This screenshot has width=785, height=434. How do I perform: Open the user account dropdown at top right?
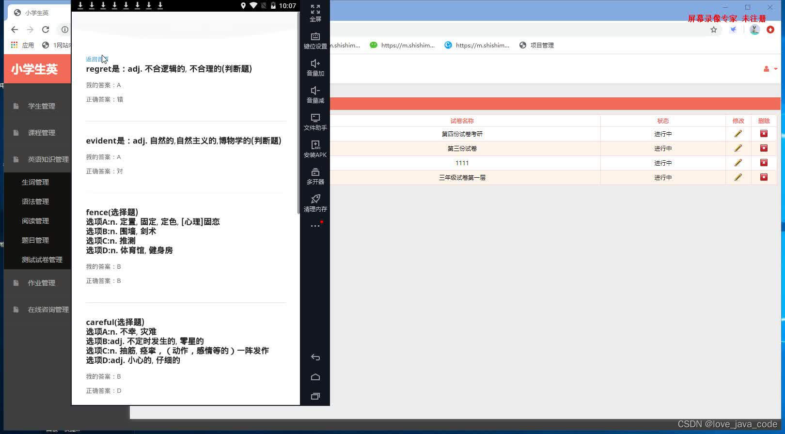point(770,69)
